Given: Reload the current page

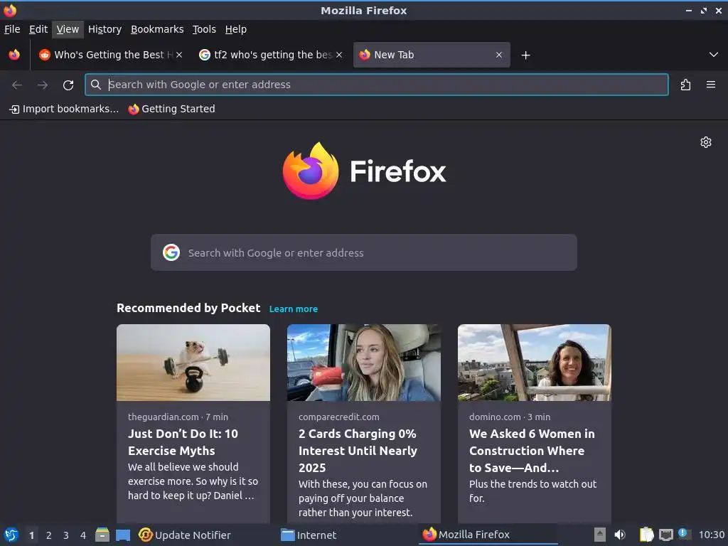Looking at the screenshot, I should pos(68,85).
